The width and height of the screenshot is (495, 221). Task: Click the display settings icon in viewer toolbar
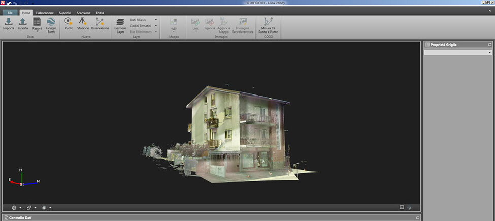(x=44, y=208)
